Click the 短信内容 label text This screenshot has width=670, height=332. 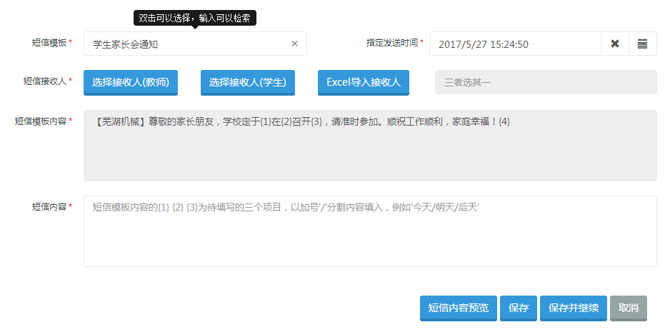coord(49,206)
